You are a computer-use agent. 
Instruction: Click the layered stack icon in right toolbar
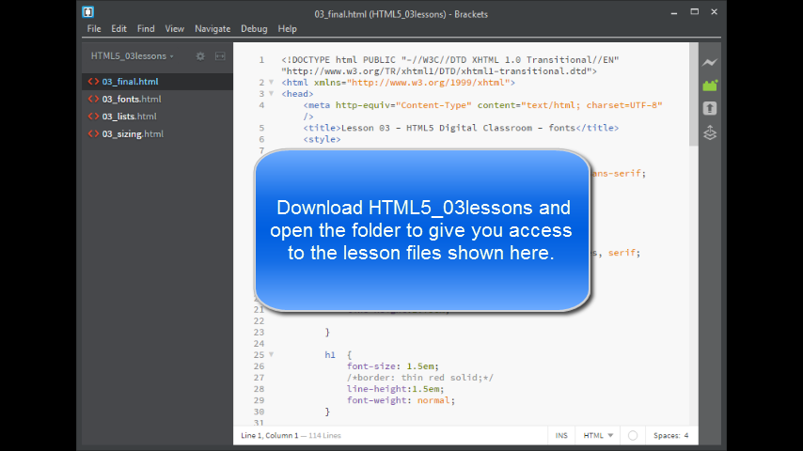coord(710,132)
